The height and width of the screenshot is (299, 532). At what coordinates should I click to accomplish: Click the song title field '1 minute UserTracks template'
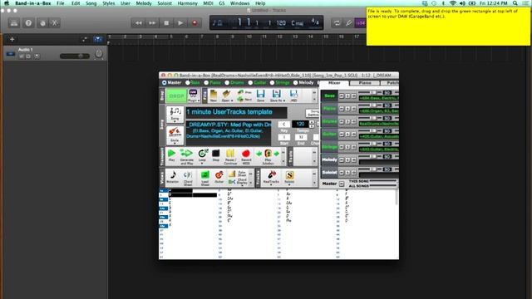tap(236, 112)
